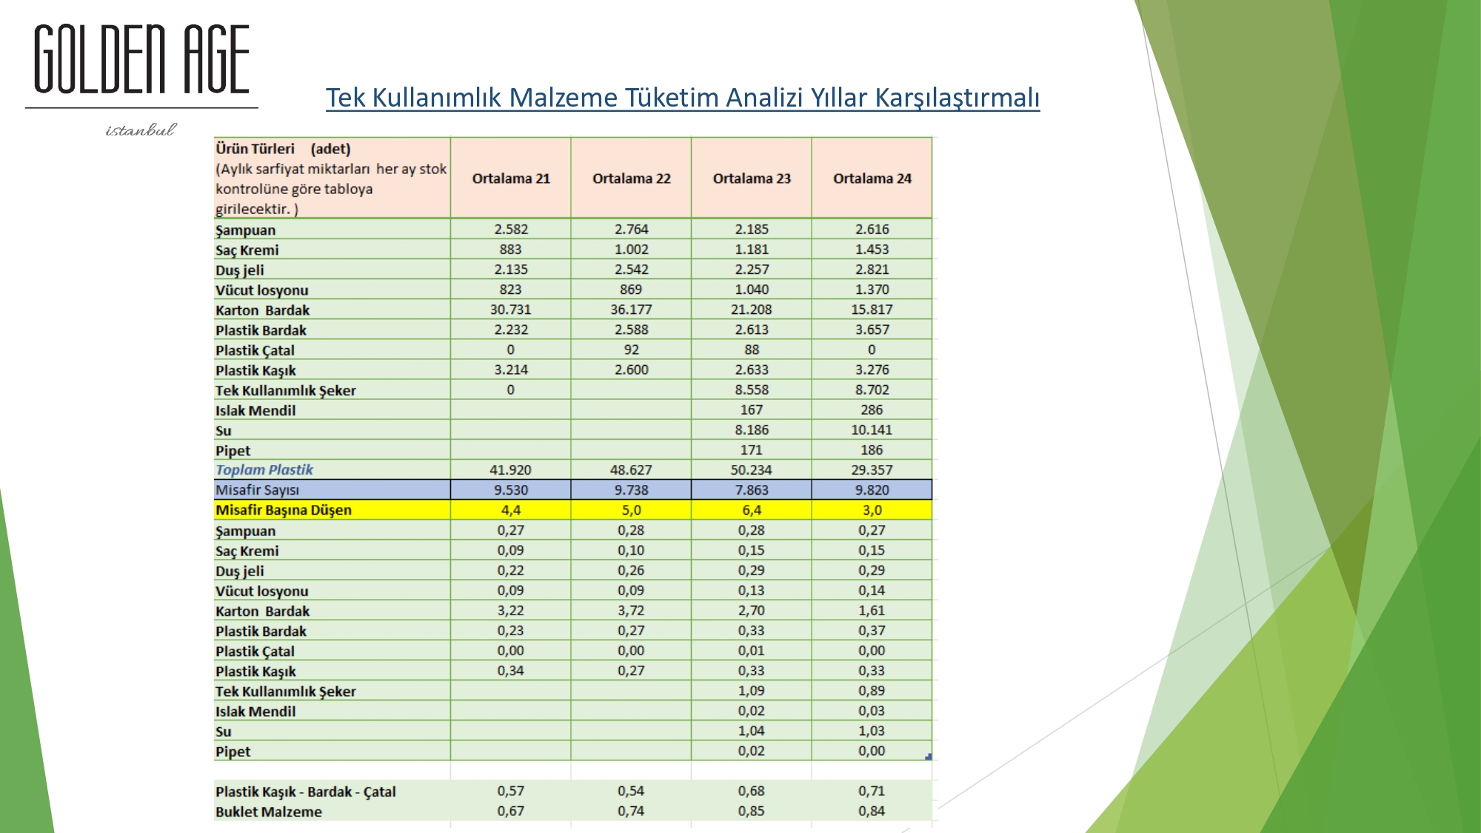Image resolution: width=1481 pixels, height=833 pixels.
Task: Click Plastik Kaşık value 3.214
Action: pyautogui.click(x=511, y=369)
